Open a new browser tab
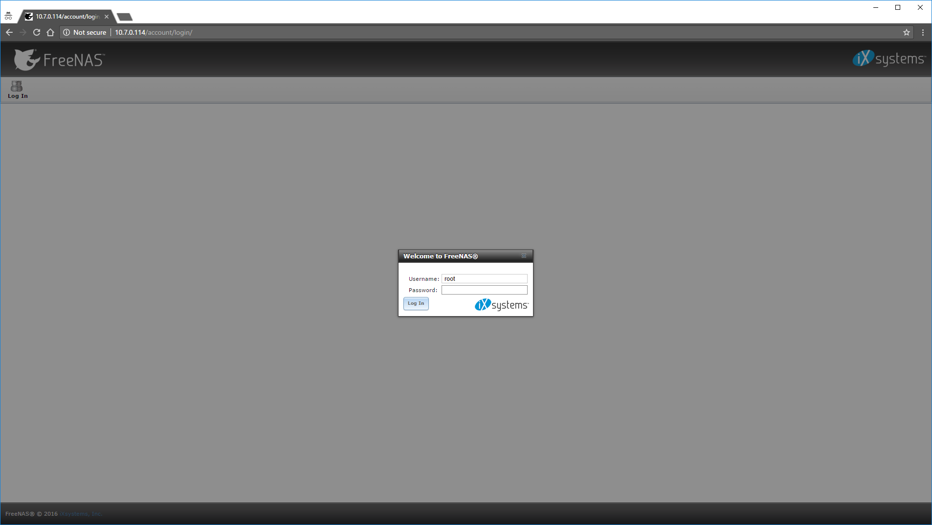932x525 pixels. (125, 17)
